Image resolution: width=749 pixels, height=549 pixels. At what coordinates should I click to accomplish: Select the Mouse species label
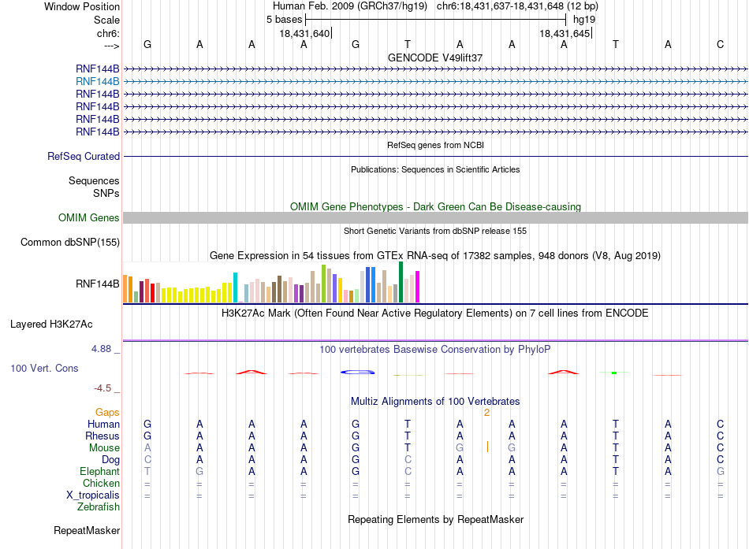pos(104,448)
